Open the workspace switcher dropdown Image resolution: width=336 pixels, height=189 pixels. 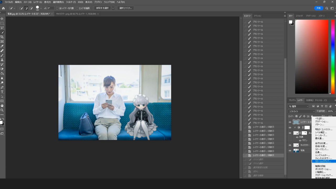point(333,8)
